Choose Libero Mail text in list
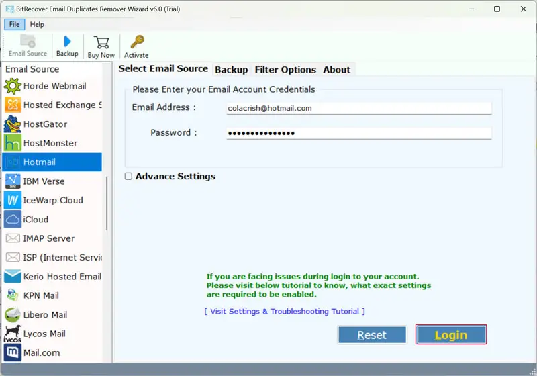 point(45,314)
